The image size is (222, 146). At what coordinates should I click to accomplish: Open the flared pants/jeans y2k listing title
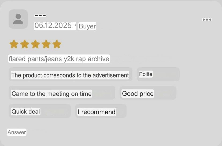pos(59,59)
